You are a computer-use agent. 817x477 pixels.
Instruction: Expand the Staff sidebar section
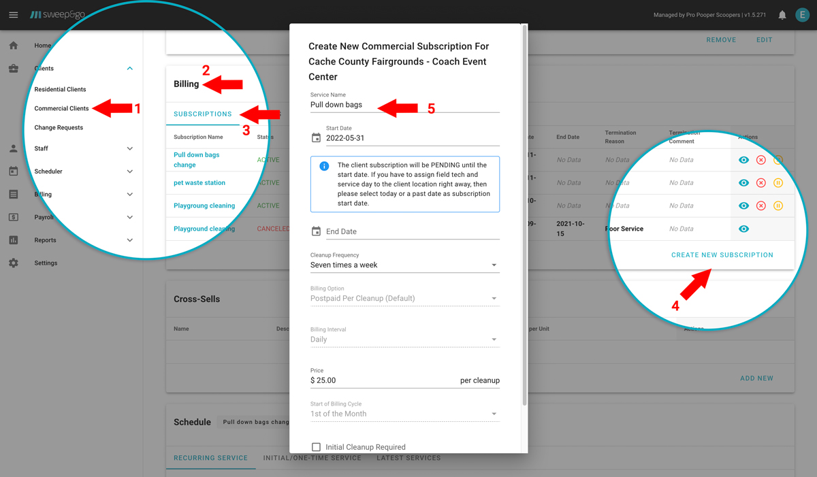click(x=129, y=148)
